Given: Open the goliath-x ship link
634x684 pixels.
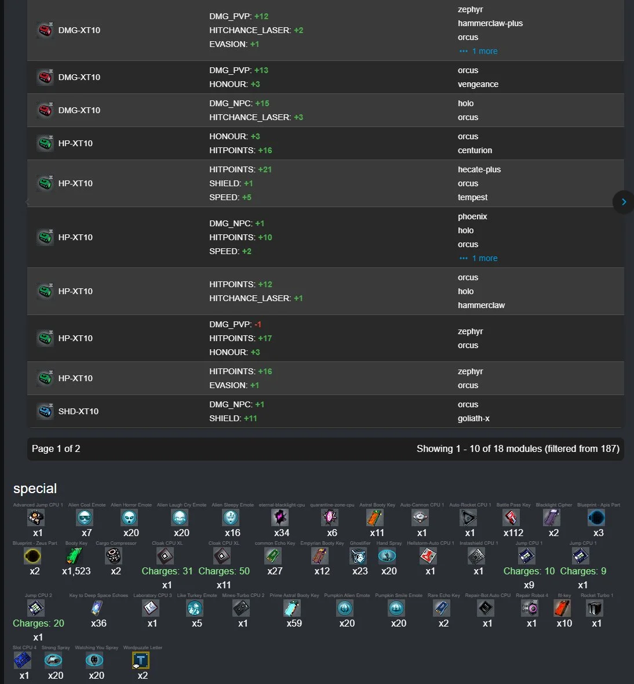Looking at the screenshot, I should (x=473, y=418).
